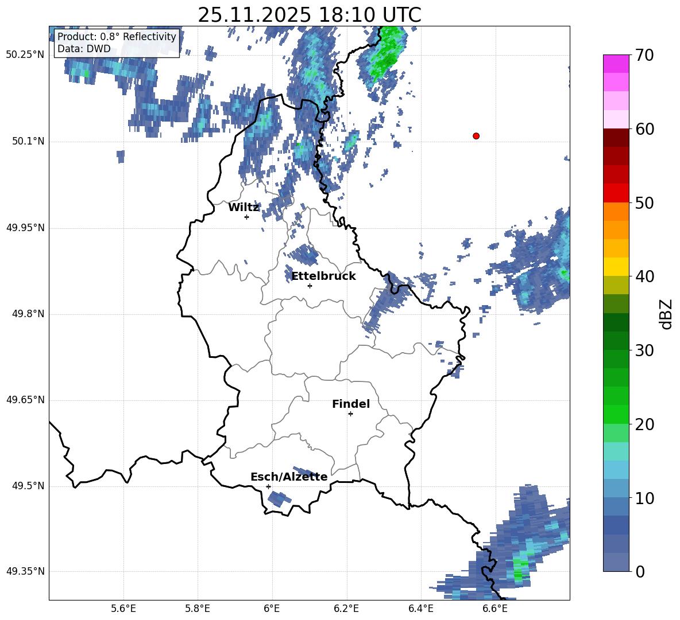Screen dimensions: 680x620
Task: Click the 5.8°E longitude label
Action: tap(198, 609)
